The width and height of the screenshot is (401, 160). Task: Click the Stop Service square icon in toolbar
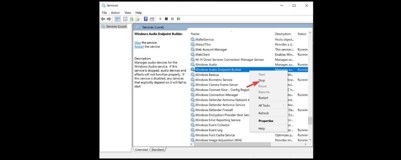coord(166,19)
